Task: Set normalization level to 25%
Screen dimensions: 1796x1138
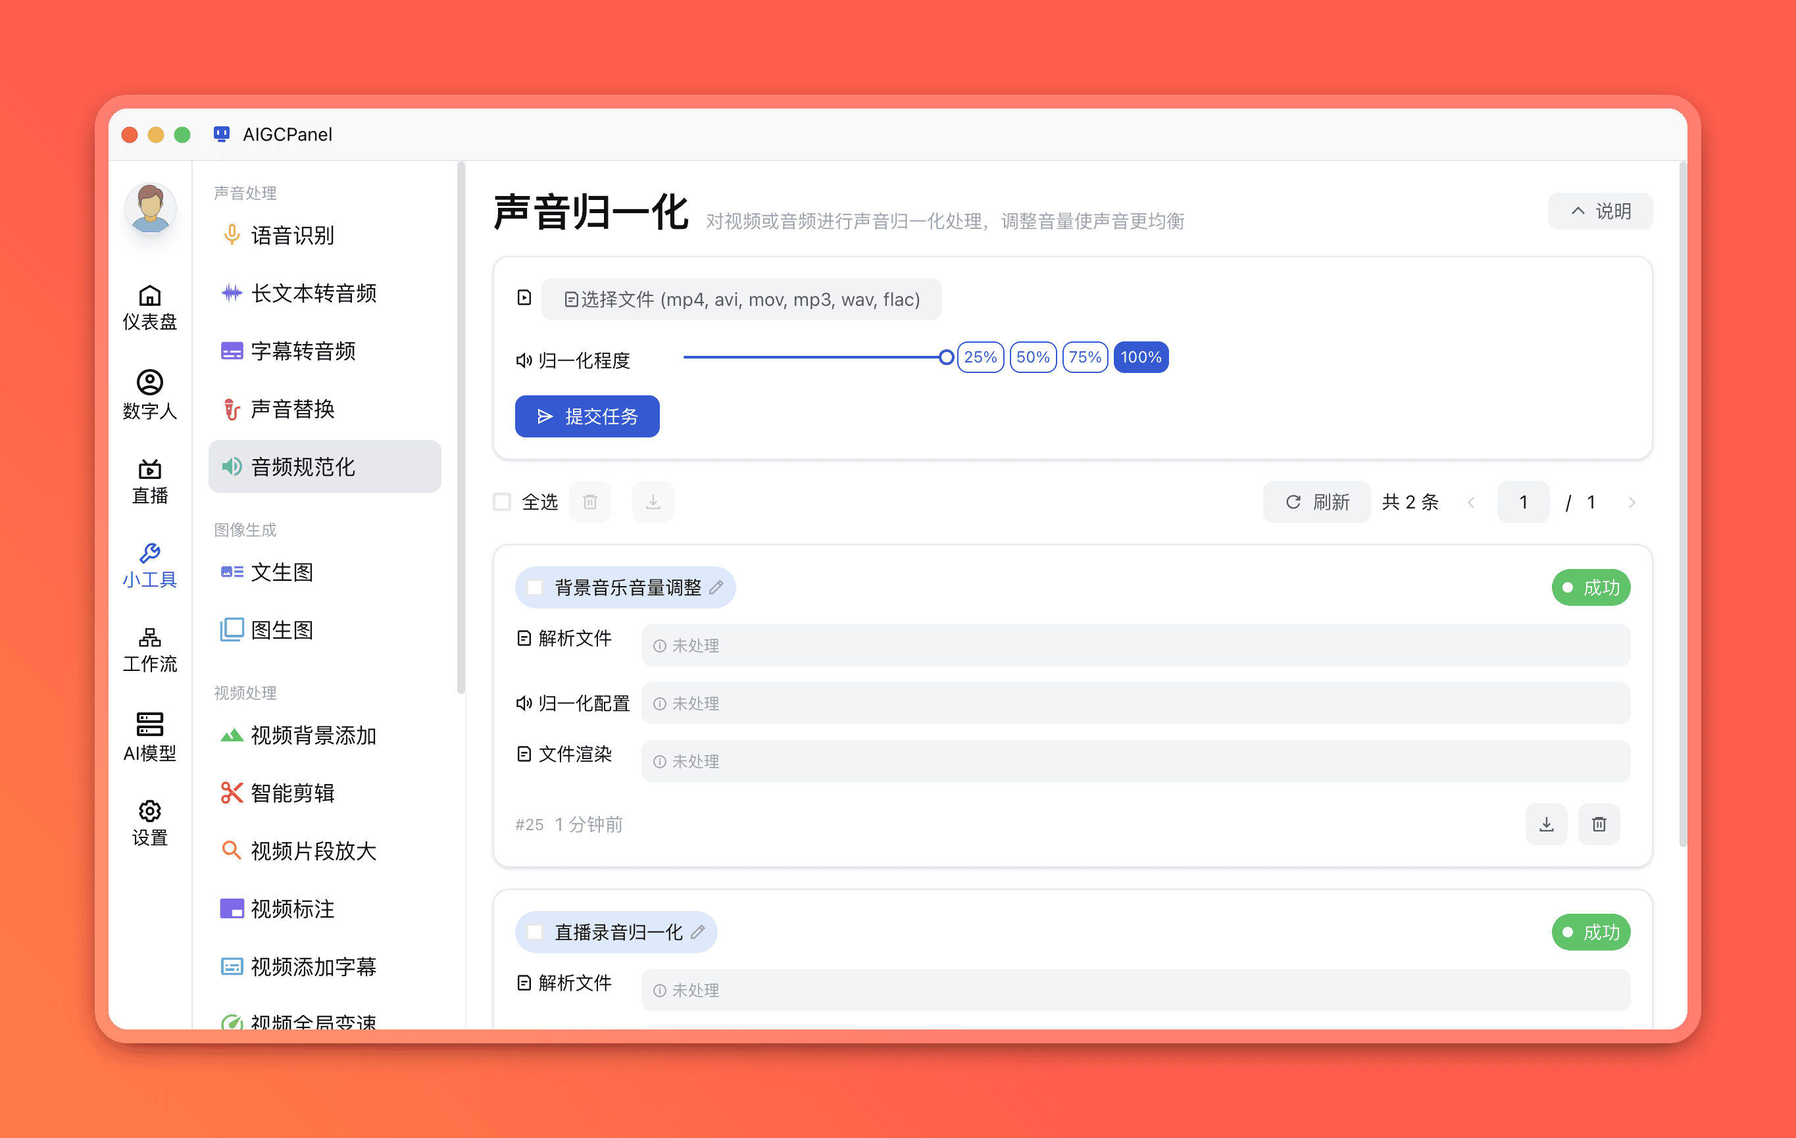Action: point(980,357)
